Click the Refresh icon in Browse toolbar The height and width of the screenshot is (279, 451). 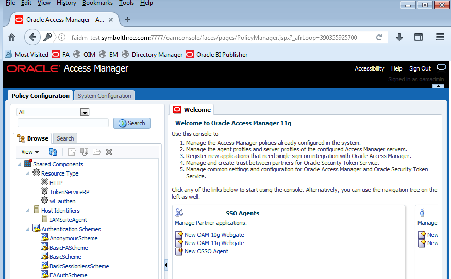pyautogui.click(x=53, y=152)
